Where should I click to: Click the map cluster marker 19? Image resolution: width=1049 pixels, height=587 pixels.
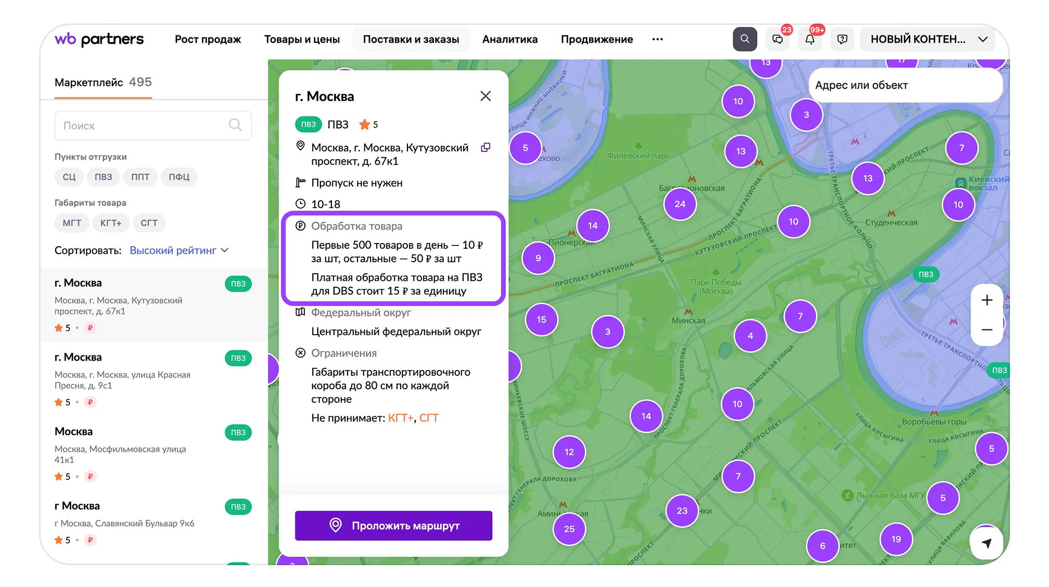(x=896, y=539)
